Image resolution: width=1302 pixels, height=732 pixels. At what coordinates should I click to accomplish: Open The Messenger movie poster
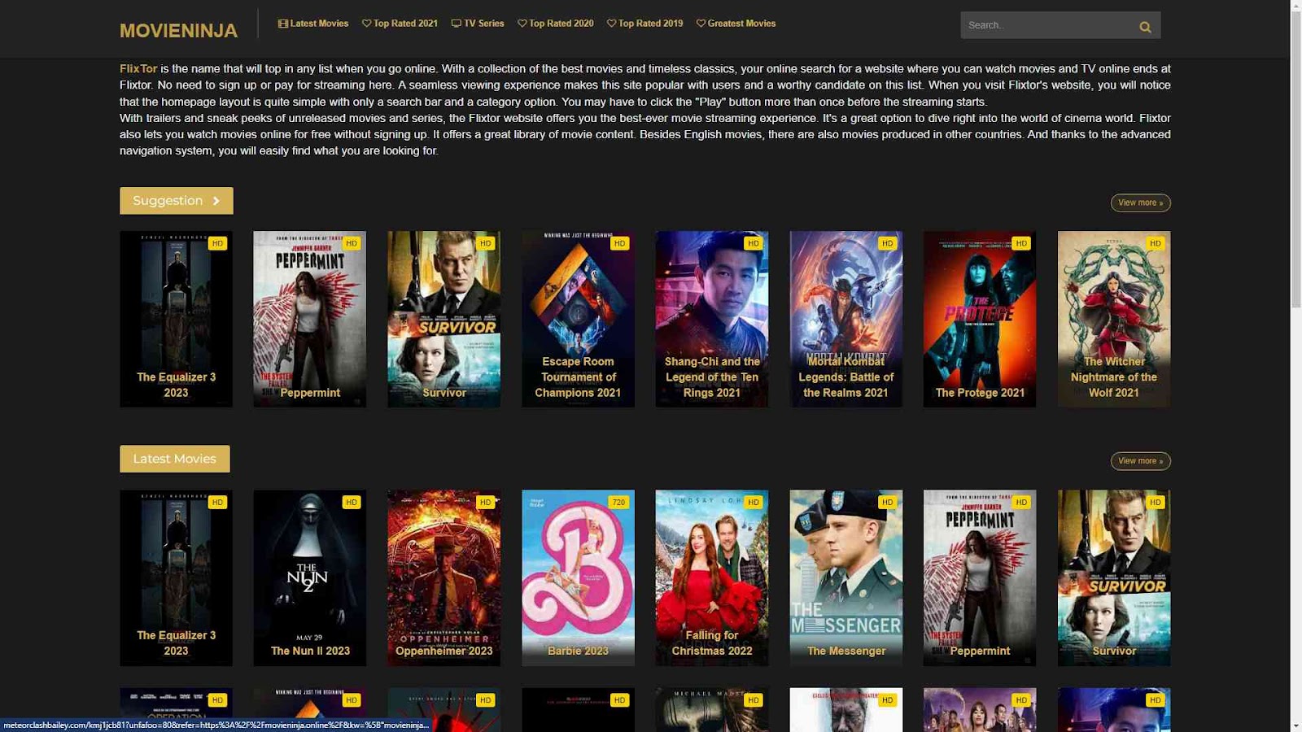pyautogui.click(x=845, y=577)
